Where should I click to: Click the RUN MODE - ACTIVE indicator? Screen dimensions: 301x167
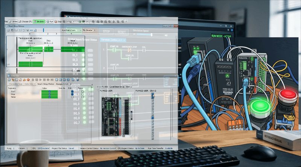click(221, 36)
